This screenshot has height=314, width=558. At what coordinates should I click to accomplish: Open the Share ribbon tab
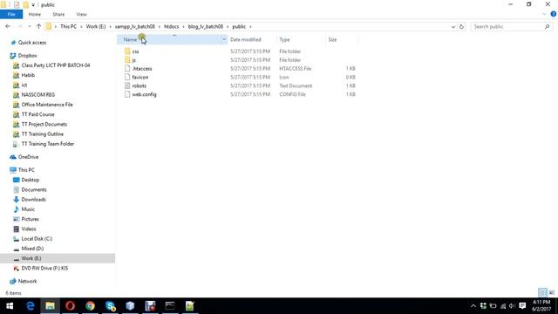(x=58, y=14)
